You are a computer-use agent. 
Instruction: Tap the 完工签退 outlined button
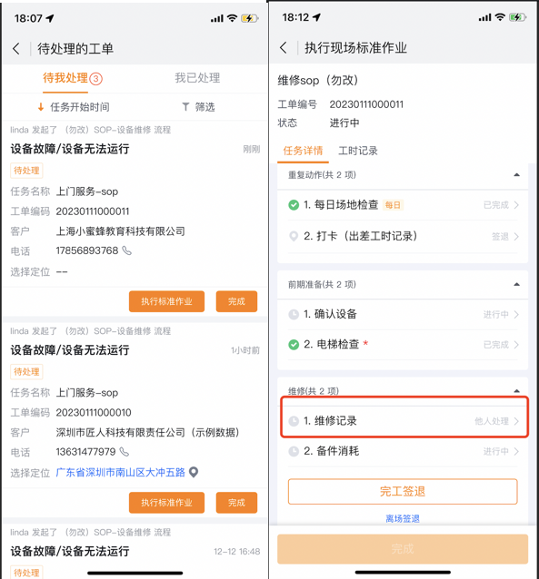pyautogui.click(x=403, y=492)
